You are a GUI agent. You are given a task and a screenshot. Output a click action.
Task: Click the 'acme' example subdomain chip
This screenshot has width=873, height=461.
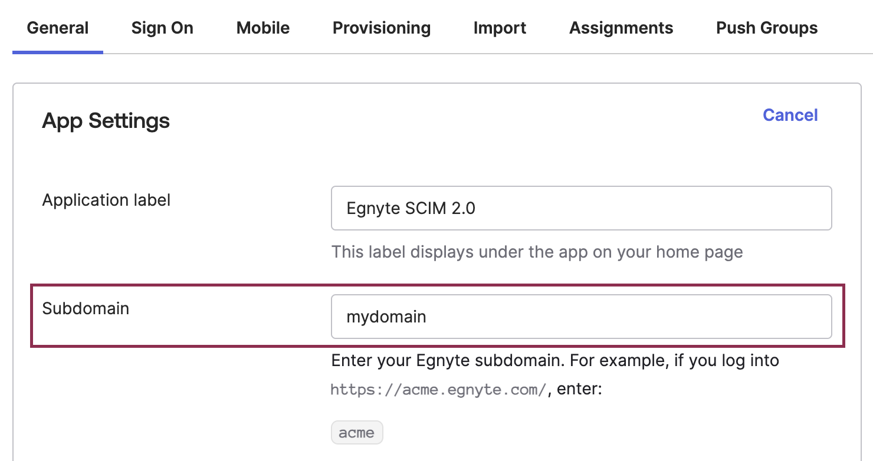[357, 432]
